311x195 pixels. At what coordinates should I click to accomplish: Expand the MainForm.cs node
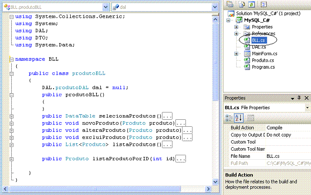[x=236, y=53]
